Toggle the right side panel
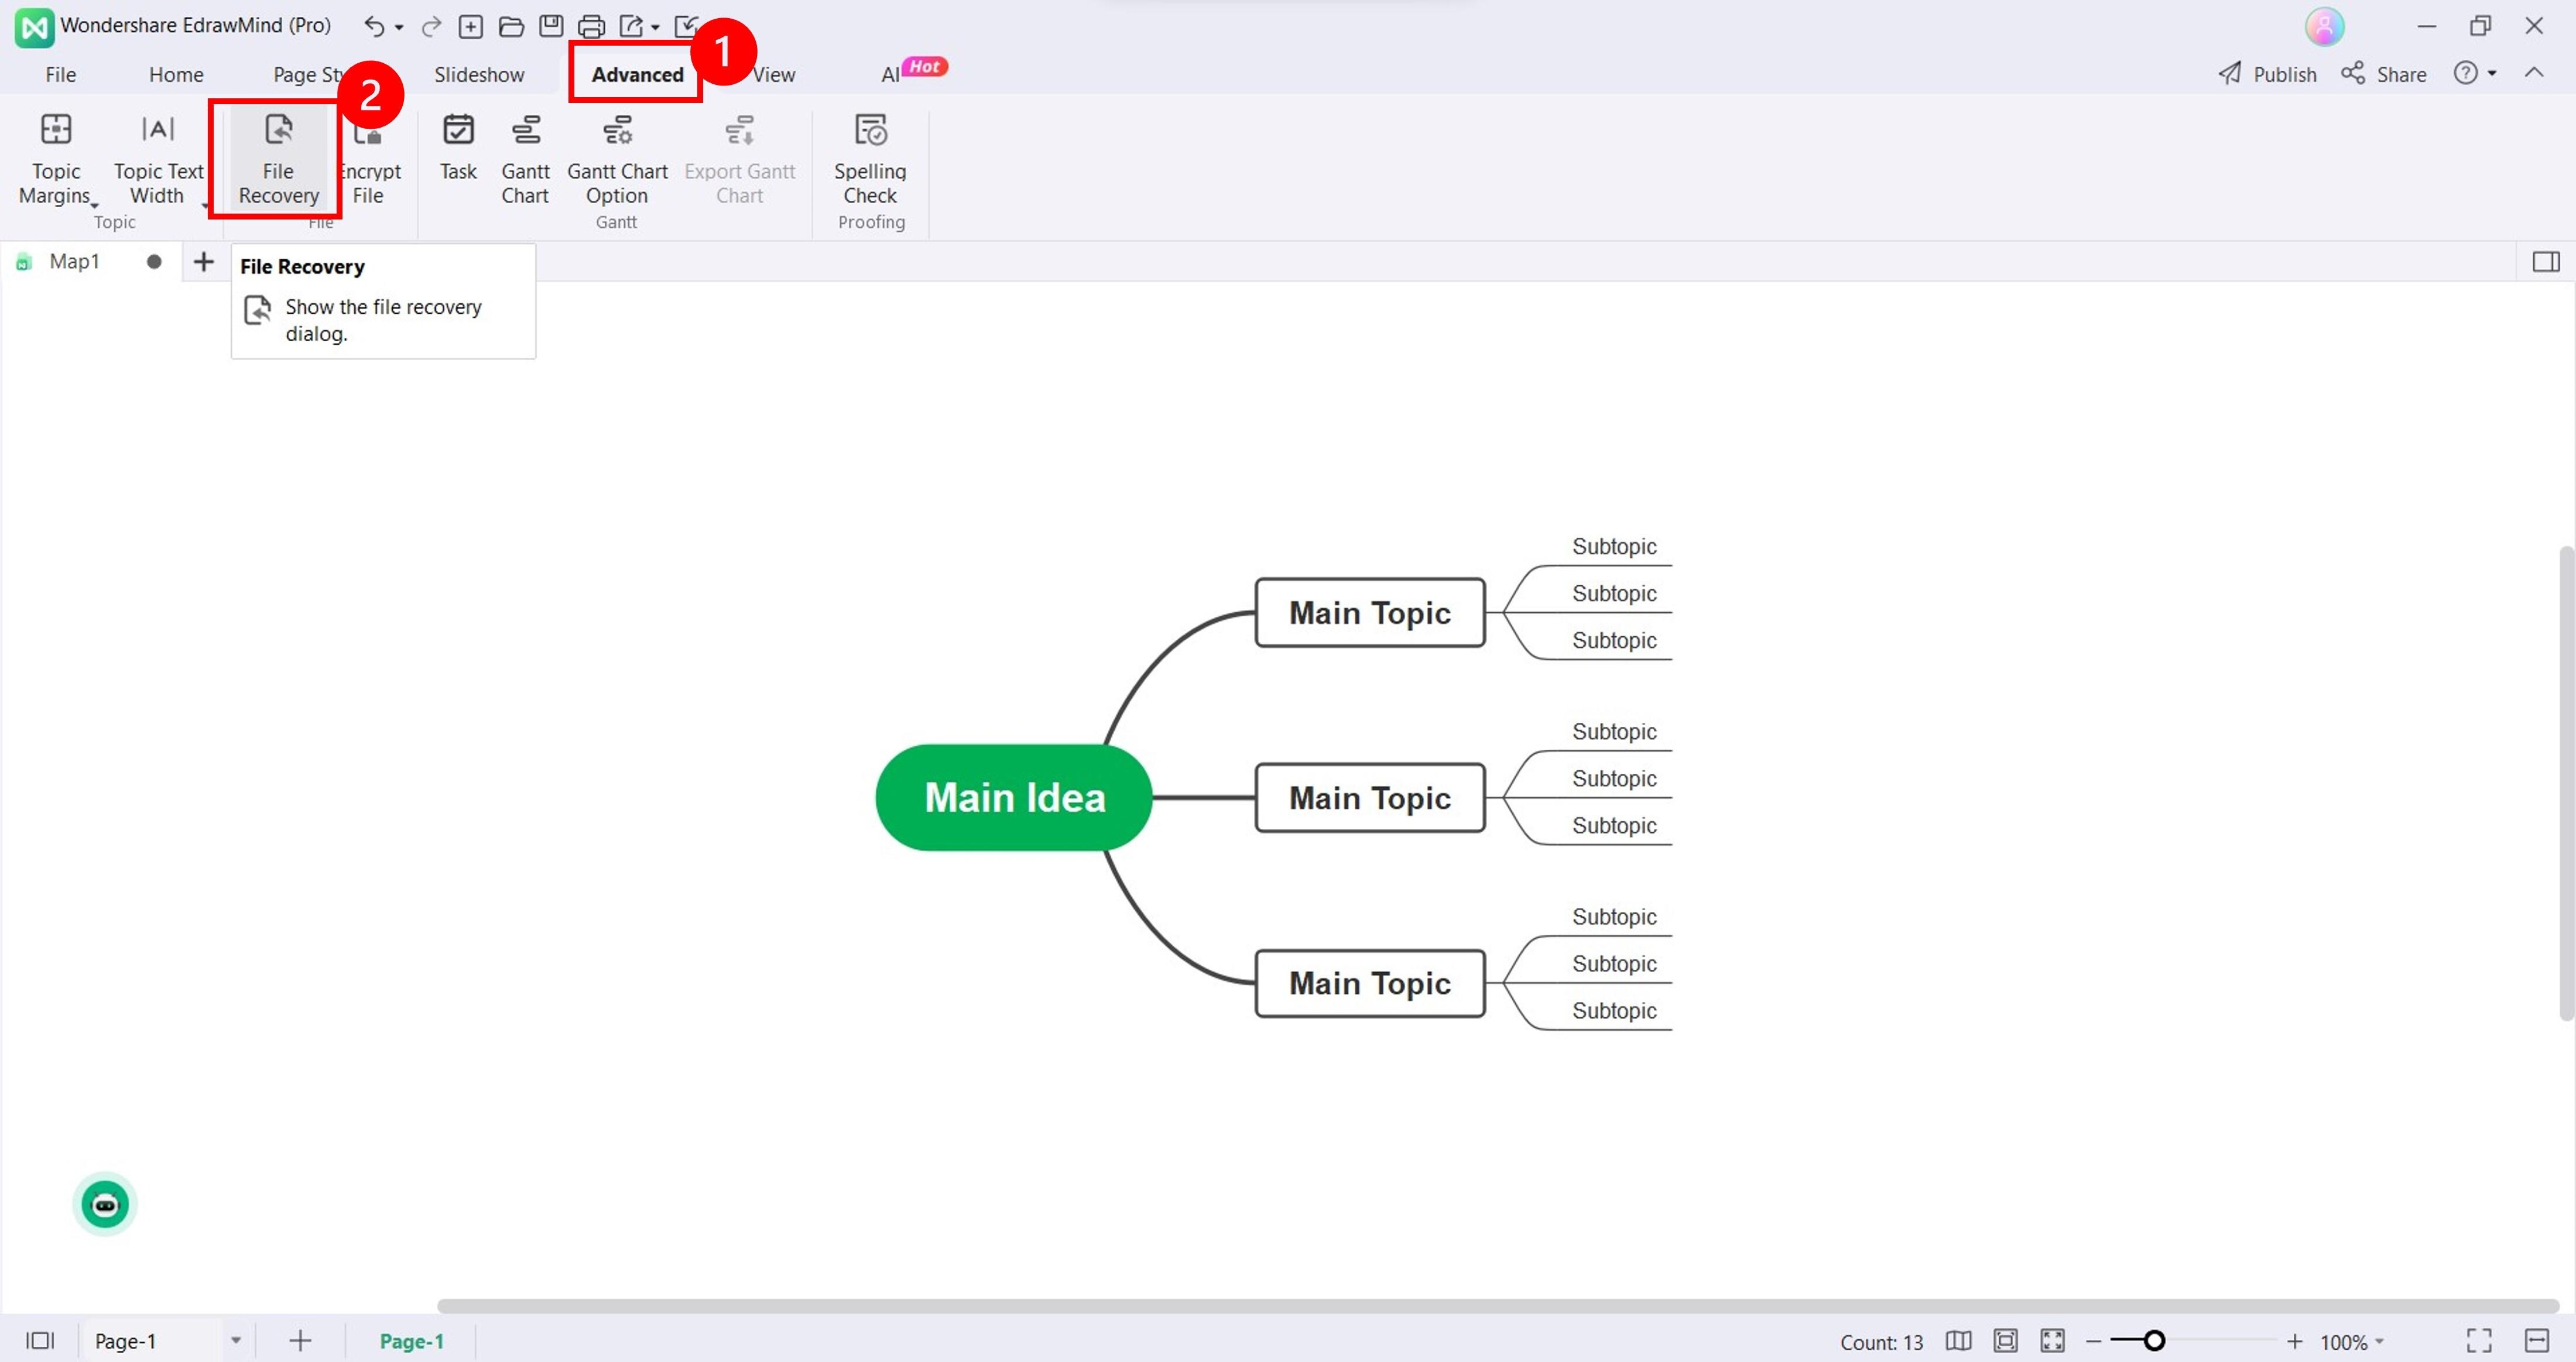 point(2545,262)
